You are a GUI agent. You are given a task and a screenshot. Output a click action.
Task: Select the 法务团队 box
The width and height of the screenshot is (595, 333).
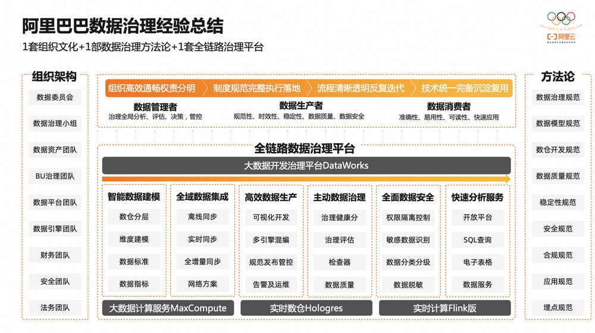[55, 307]
